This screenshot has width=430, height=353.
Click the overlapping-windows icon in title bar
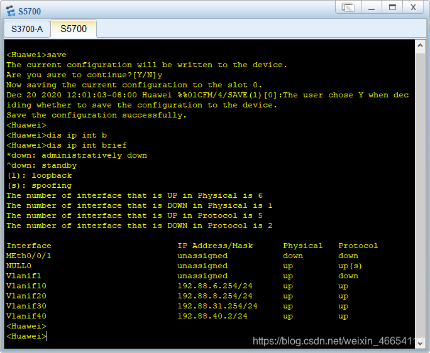[x=348, y=7]
